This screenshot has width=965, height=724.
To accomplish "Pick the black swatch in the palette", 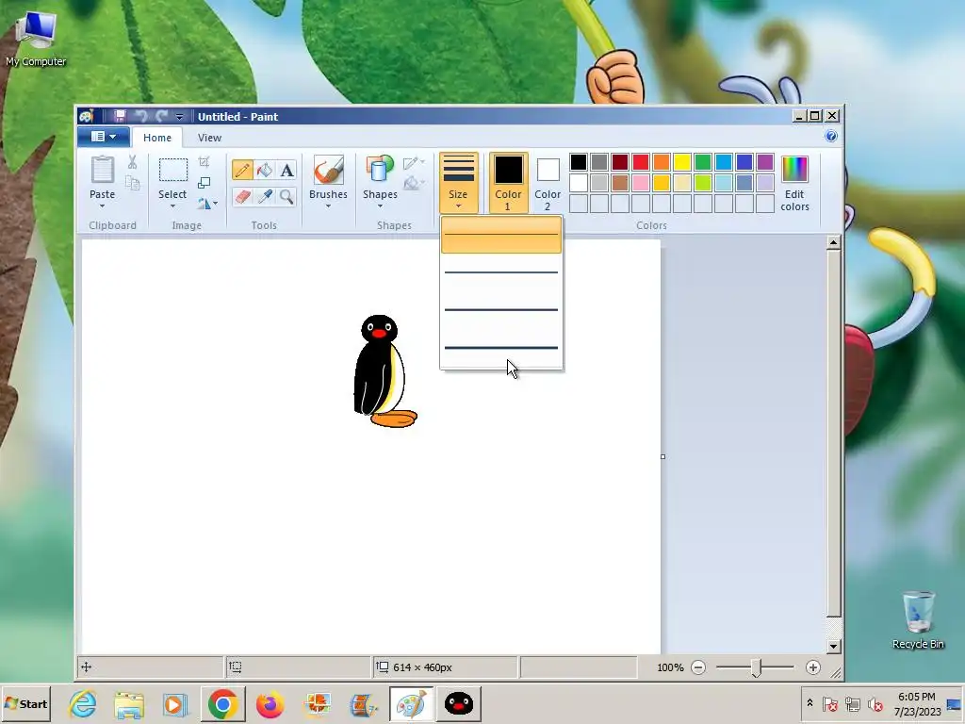I will point(579,162).
